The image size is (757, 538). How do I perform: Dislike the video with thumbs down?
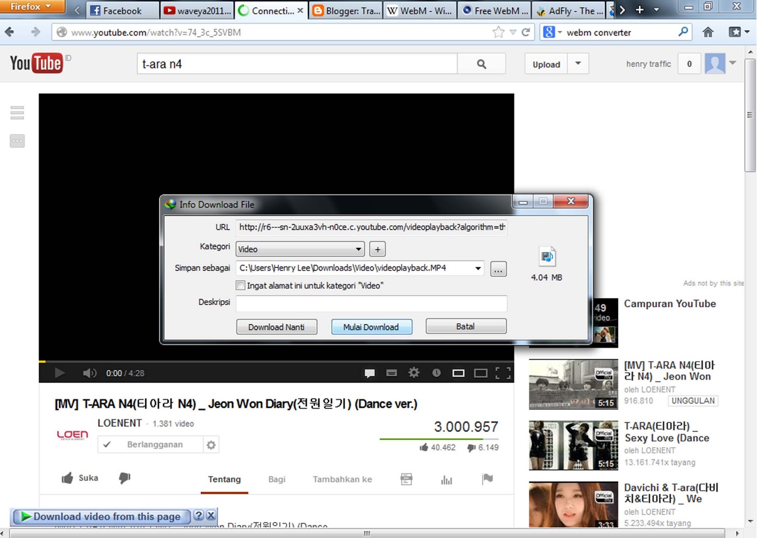pos(124,478)
